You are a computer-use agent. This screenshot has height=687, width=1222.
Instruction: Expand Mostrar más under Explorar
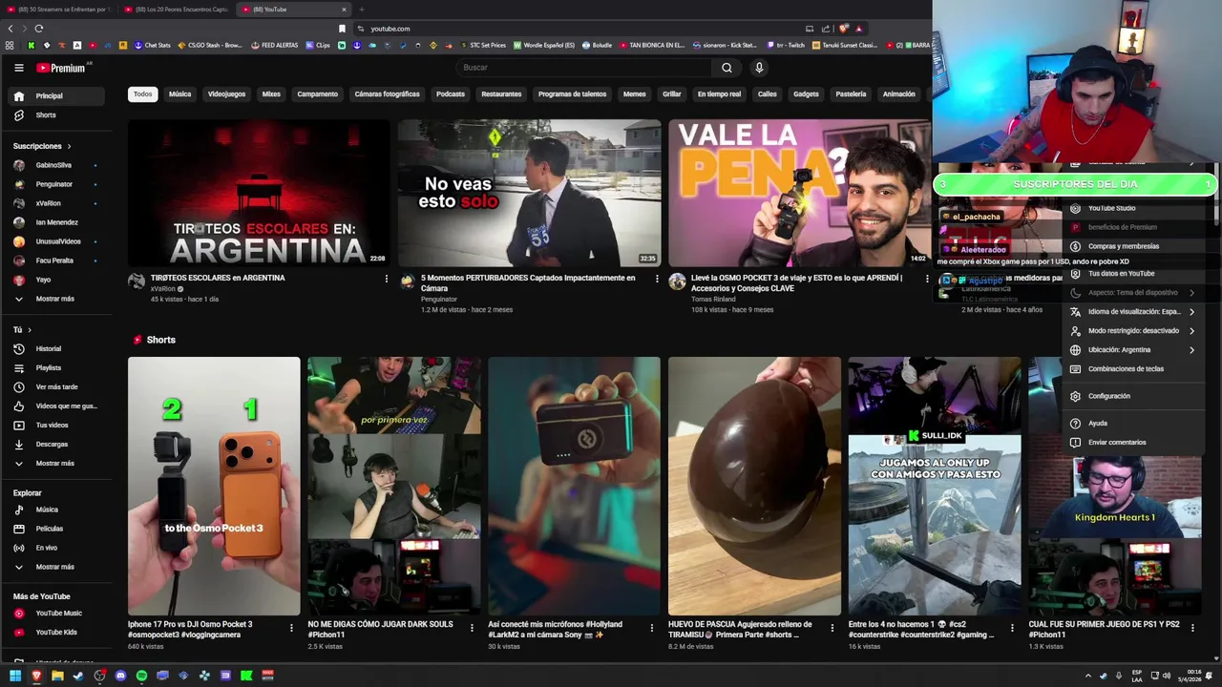pos(55,567)
